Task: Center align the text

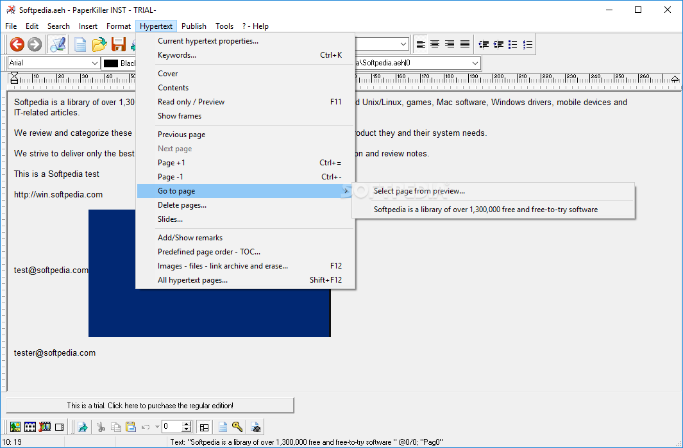Action: coord(435,44)
